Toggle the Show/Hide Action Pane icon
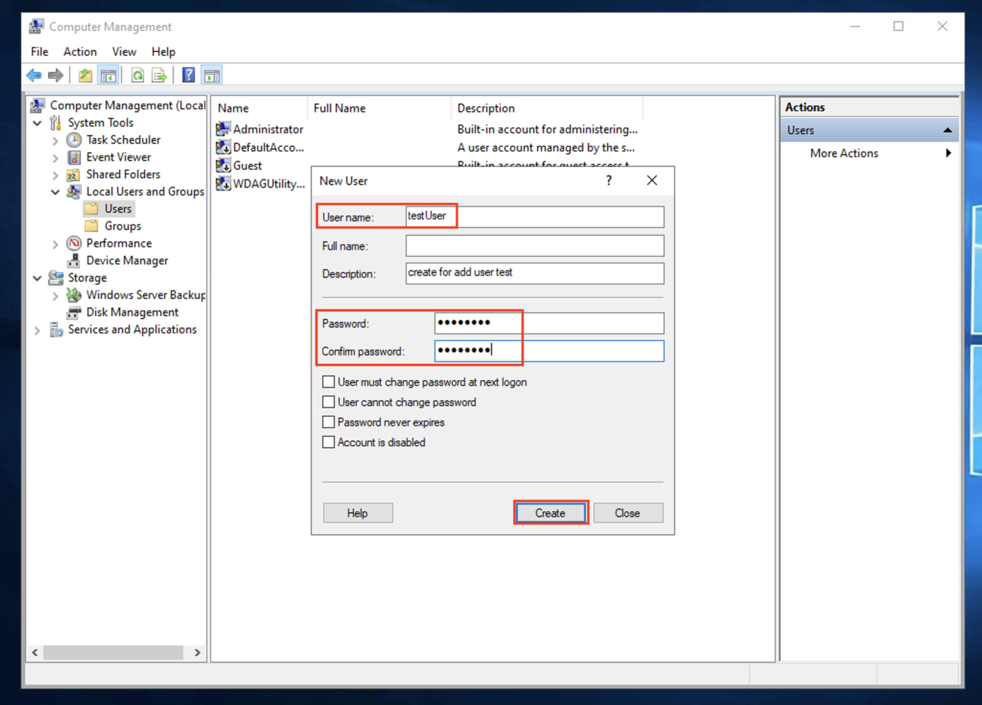 click(x=211, y=75)
